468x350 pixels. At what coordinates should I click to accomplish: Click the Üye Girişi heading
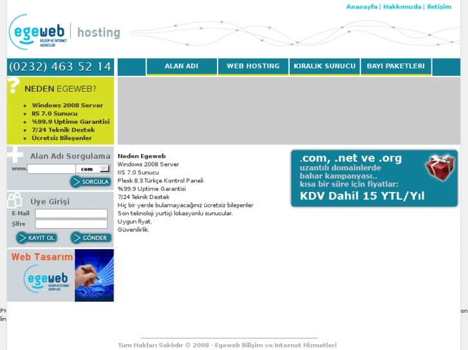[x=50, y=202]
